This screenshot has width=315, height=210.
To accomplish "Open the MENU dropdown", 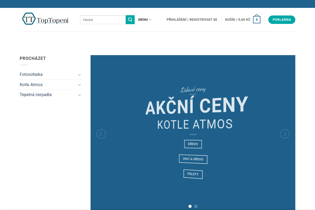I will 145,20.
